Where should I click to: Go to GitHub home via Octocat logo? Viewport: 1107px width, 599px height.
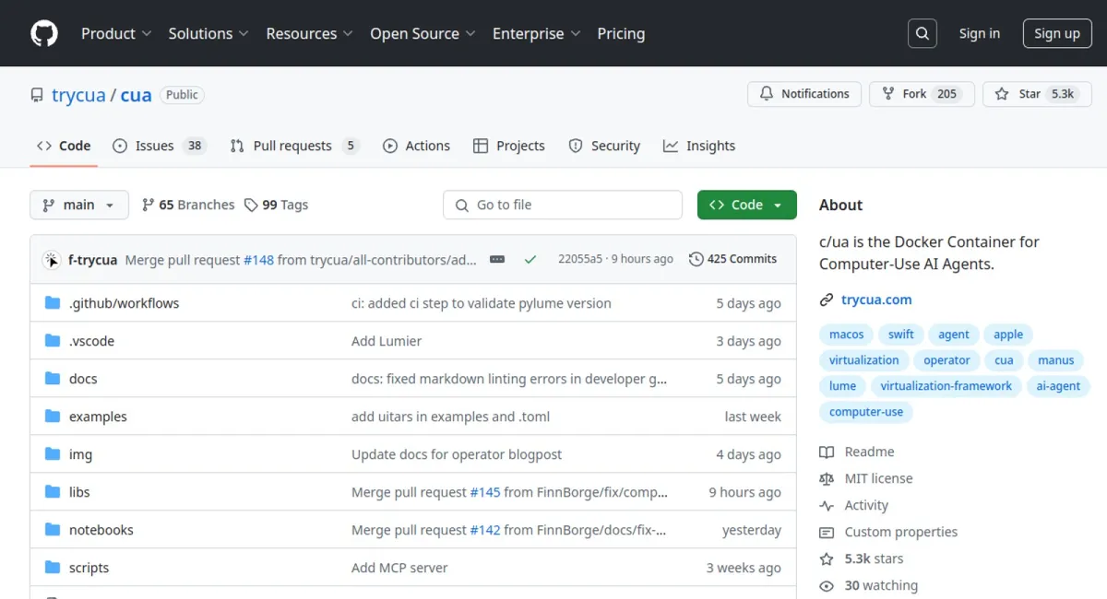[44, 33]
